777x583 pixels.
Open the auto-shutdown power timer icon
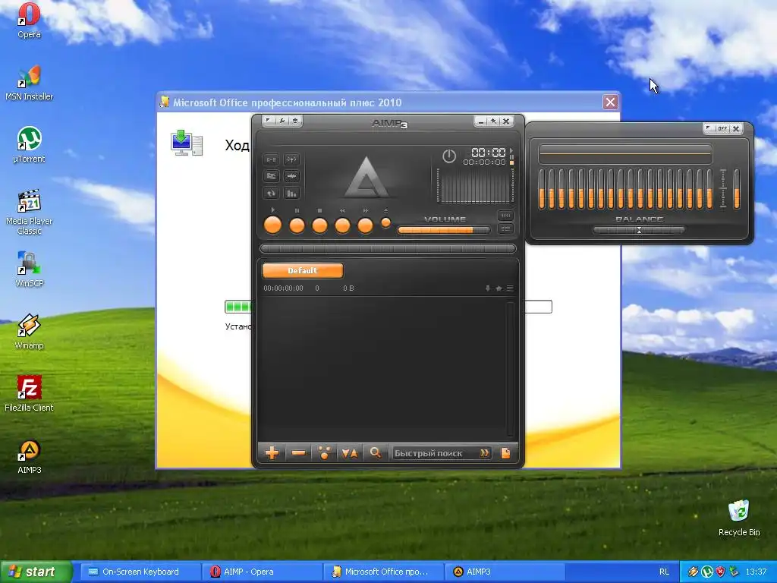tap(449, 156)
